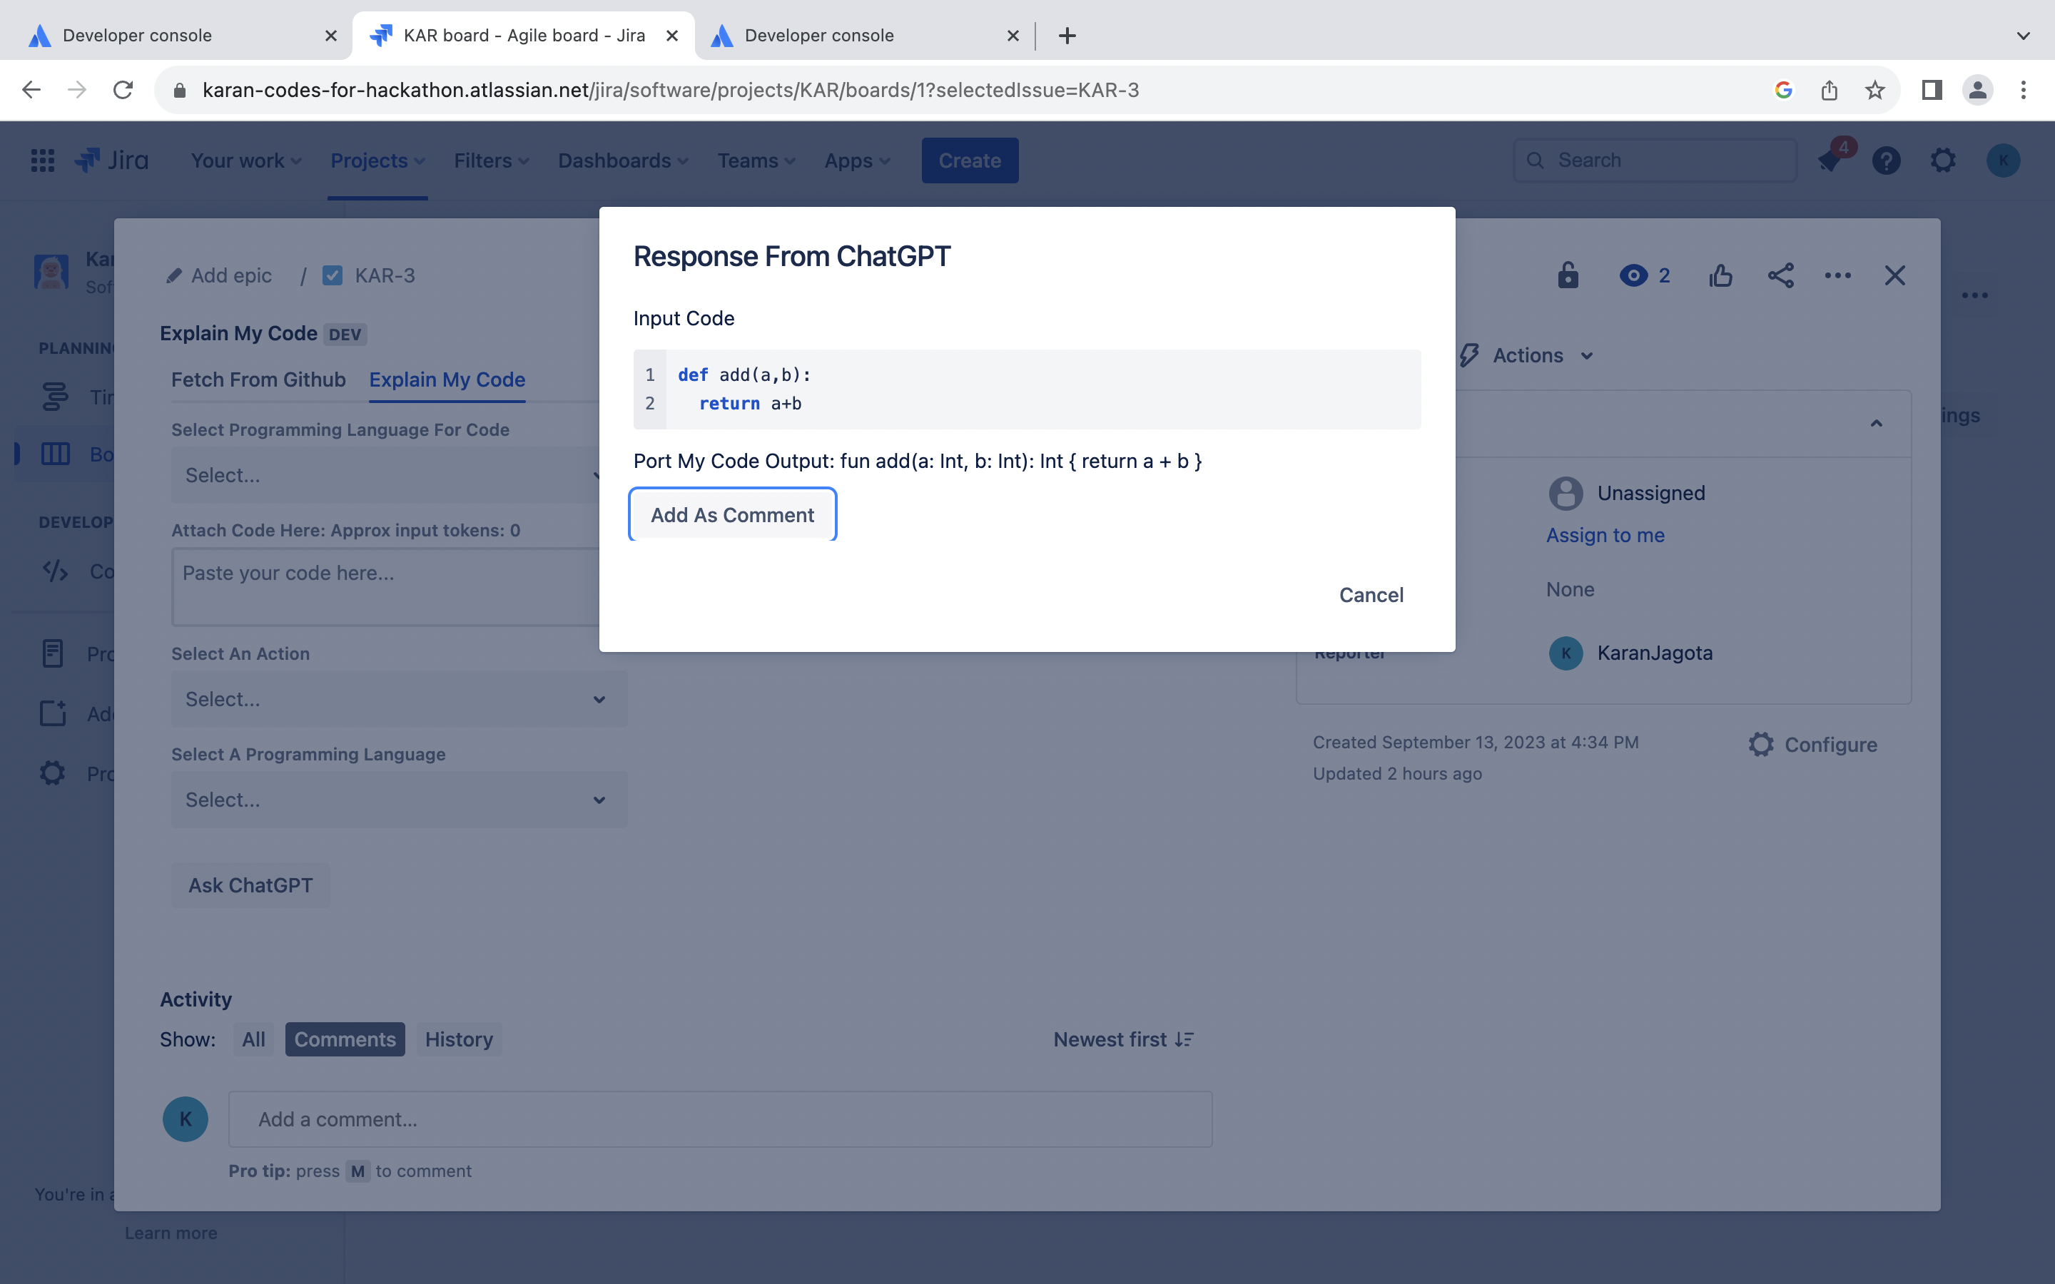The height and width of the screenshot is (1284, 2055).
Task: Open the Dashboards menu
Action: click(622, 160)
